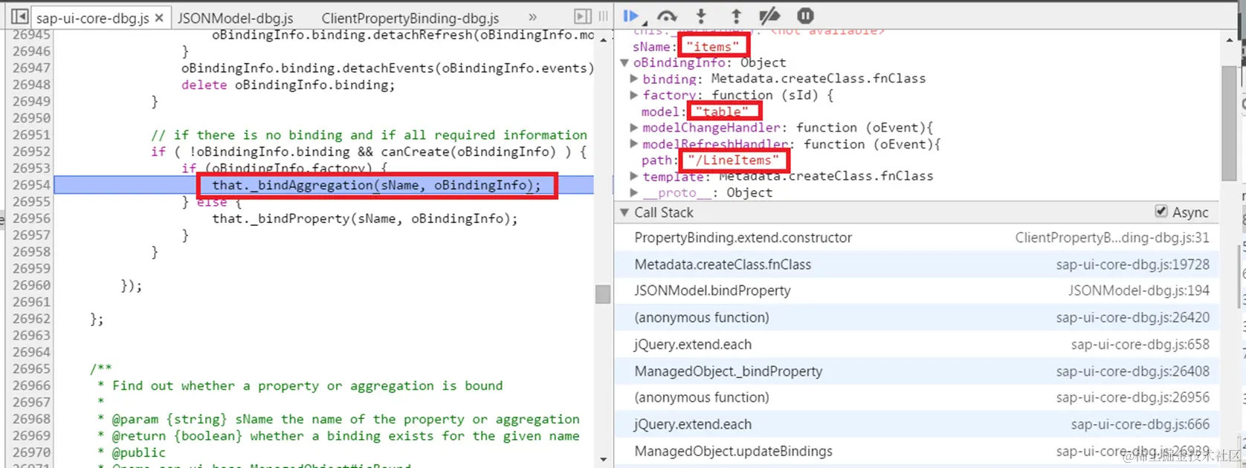Click the code editor scroll-up arrow
1246x468 pixels.
click(x=603, y=39)
